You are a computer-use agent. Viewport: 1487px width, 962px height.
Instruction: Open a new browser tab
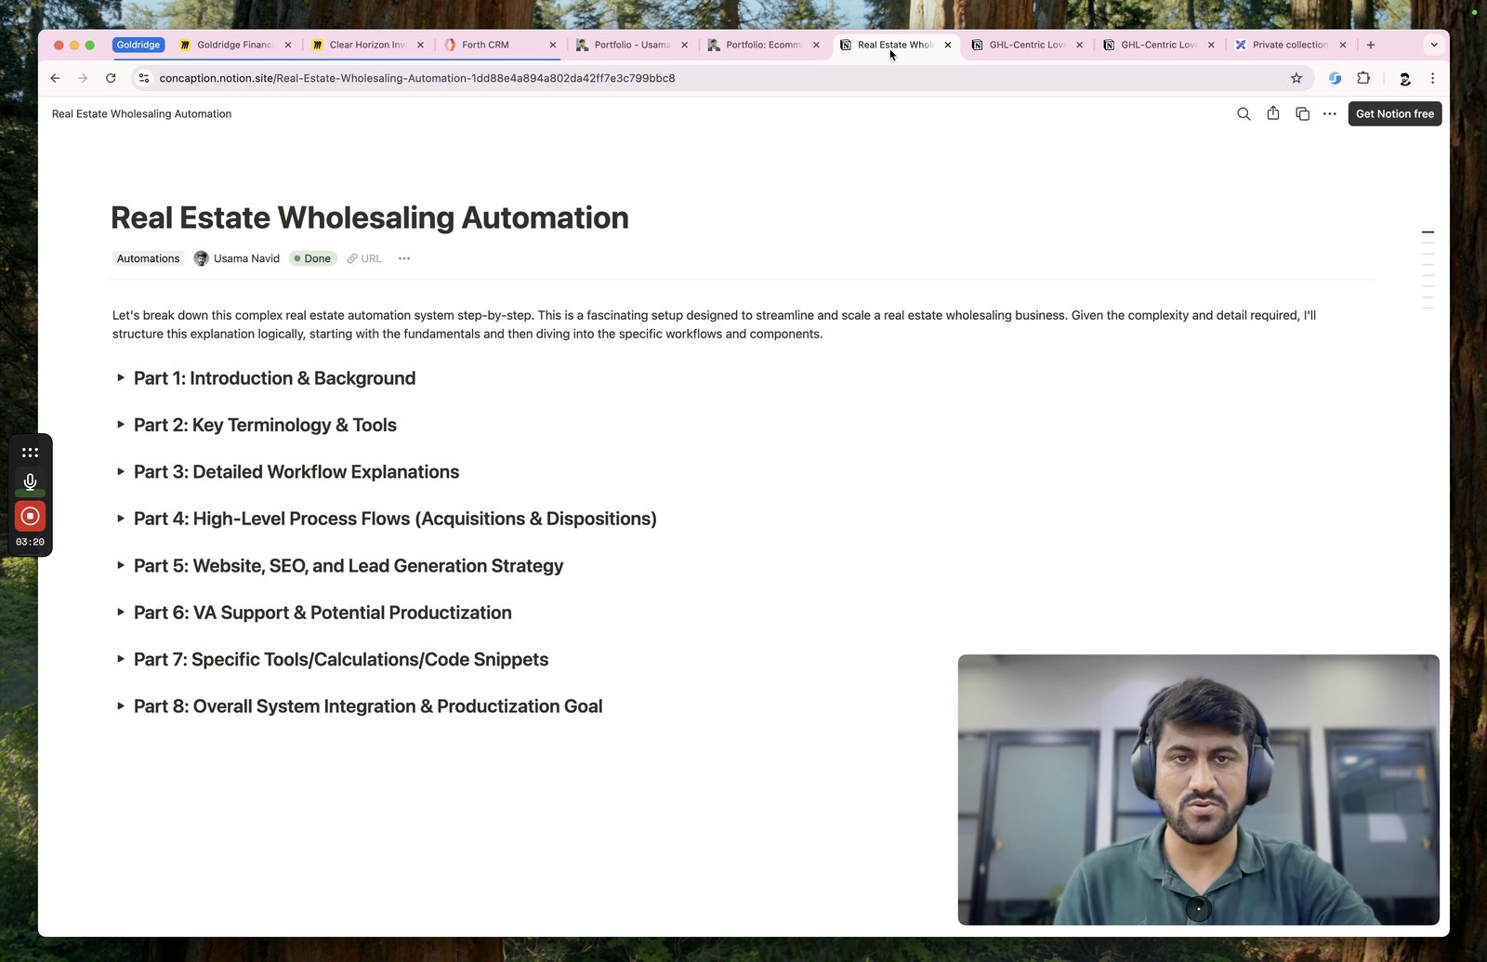pos(1371,45)
